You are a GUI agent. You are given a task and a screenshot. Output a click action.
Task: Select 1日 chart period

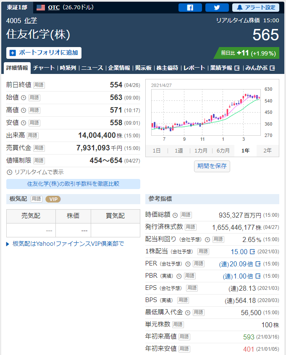coord(157,151)
